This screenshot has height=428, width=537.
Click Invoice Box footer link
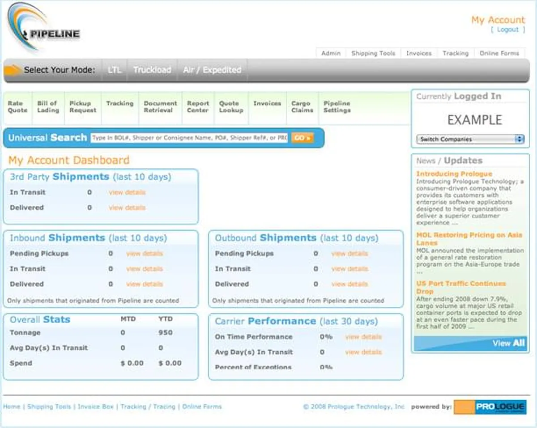pyautogui.click(x=96, y=407)
